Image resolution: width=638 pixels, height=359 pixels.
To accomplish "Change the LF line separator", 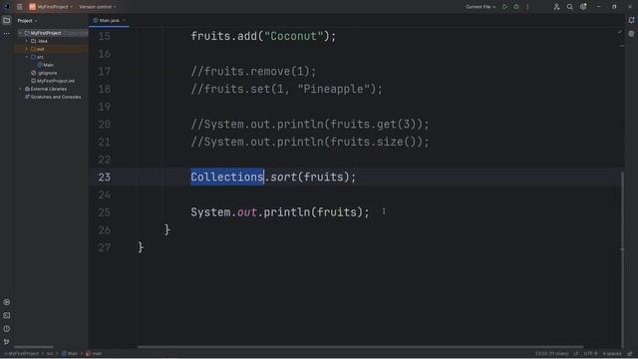I will pos(576,354).
